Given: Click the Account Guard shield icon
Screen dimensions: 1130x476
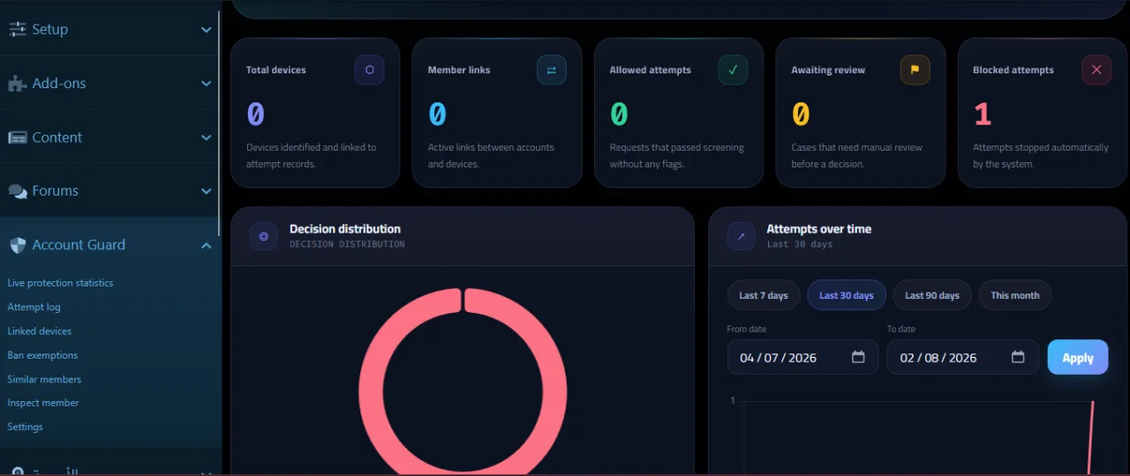Looking at the screenshot, I should point(18,245).
